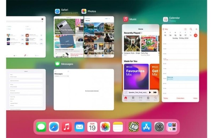The height and width of the screenshot is (138, 213).
Task: Tap the plus icon to add Calendar event
Action: click(x=196, y=29)
